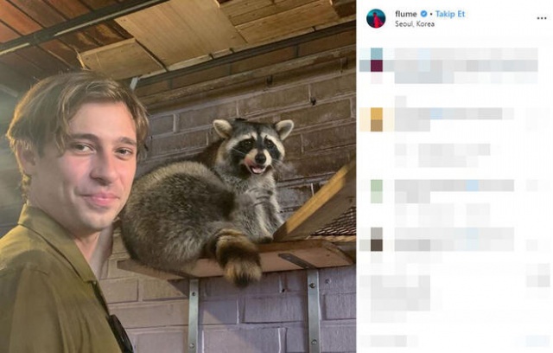Image resolution: width=553 pixels, height=353 pixels.
Task: Click the blurred comment field at panel bottom
Action: point(454,341)
